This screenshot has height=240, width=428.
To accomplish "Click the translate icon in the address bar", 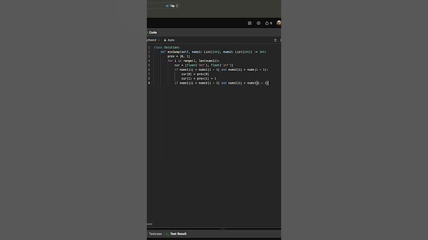I will click(x=172, y=6).
